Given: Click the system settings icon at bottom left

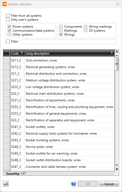Looking at the screenshot, I should pyautogui.click(x=6, y=184).
